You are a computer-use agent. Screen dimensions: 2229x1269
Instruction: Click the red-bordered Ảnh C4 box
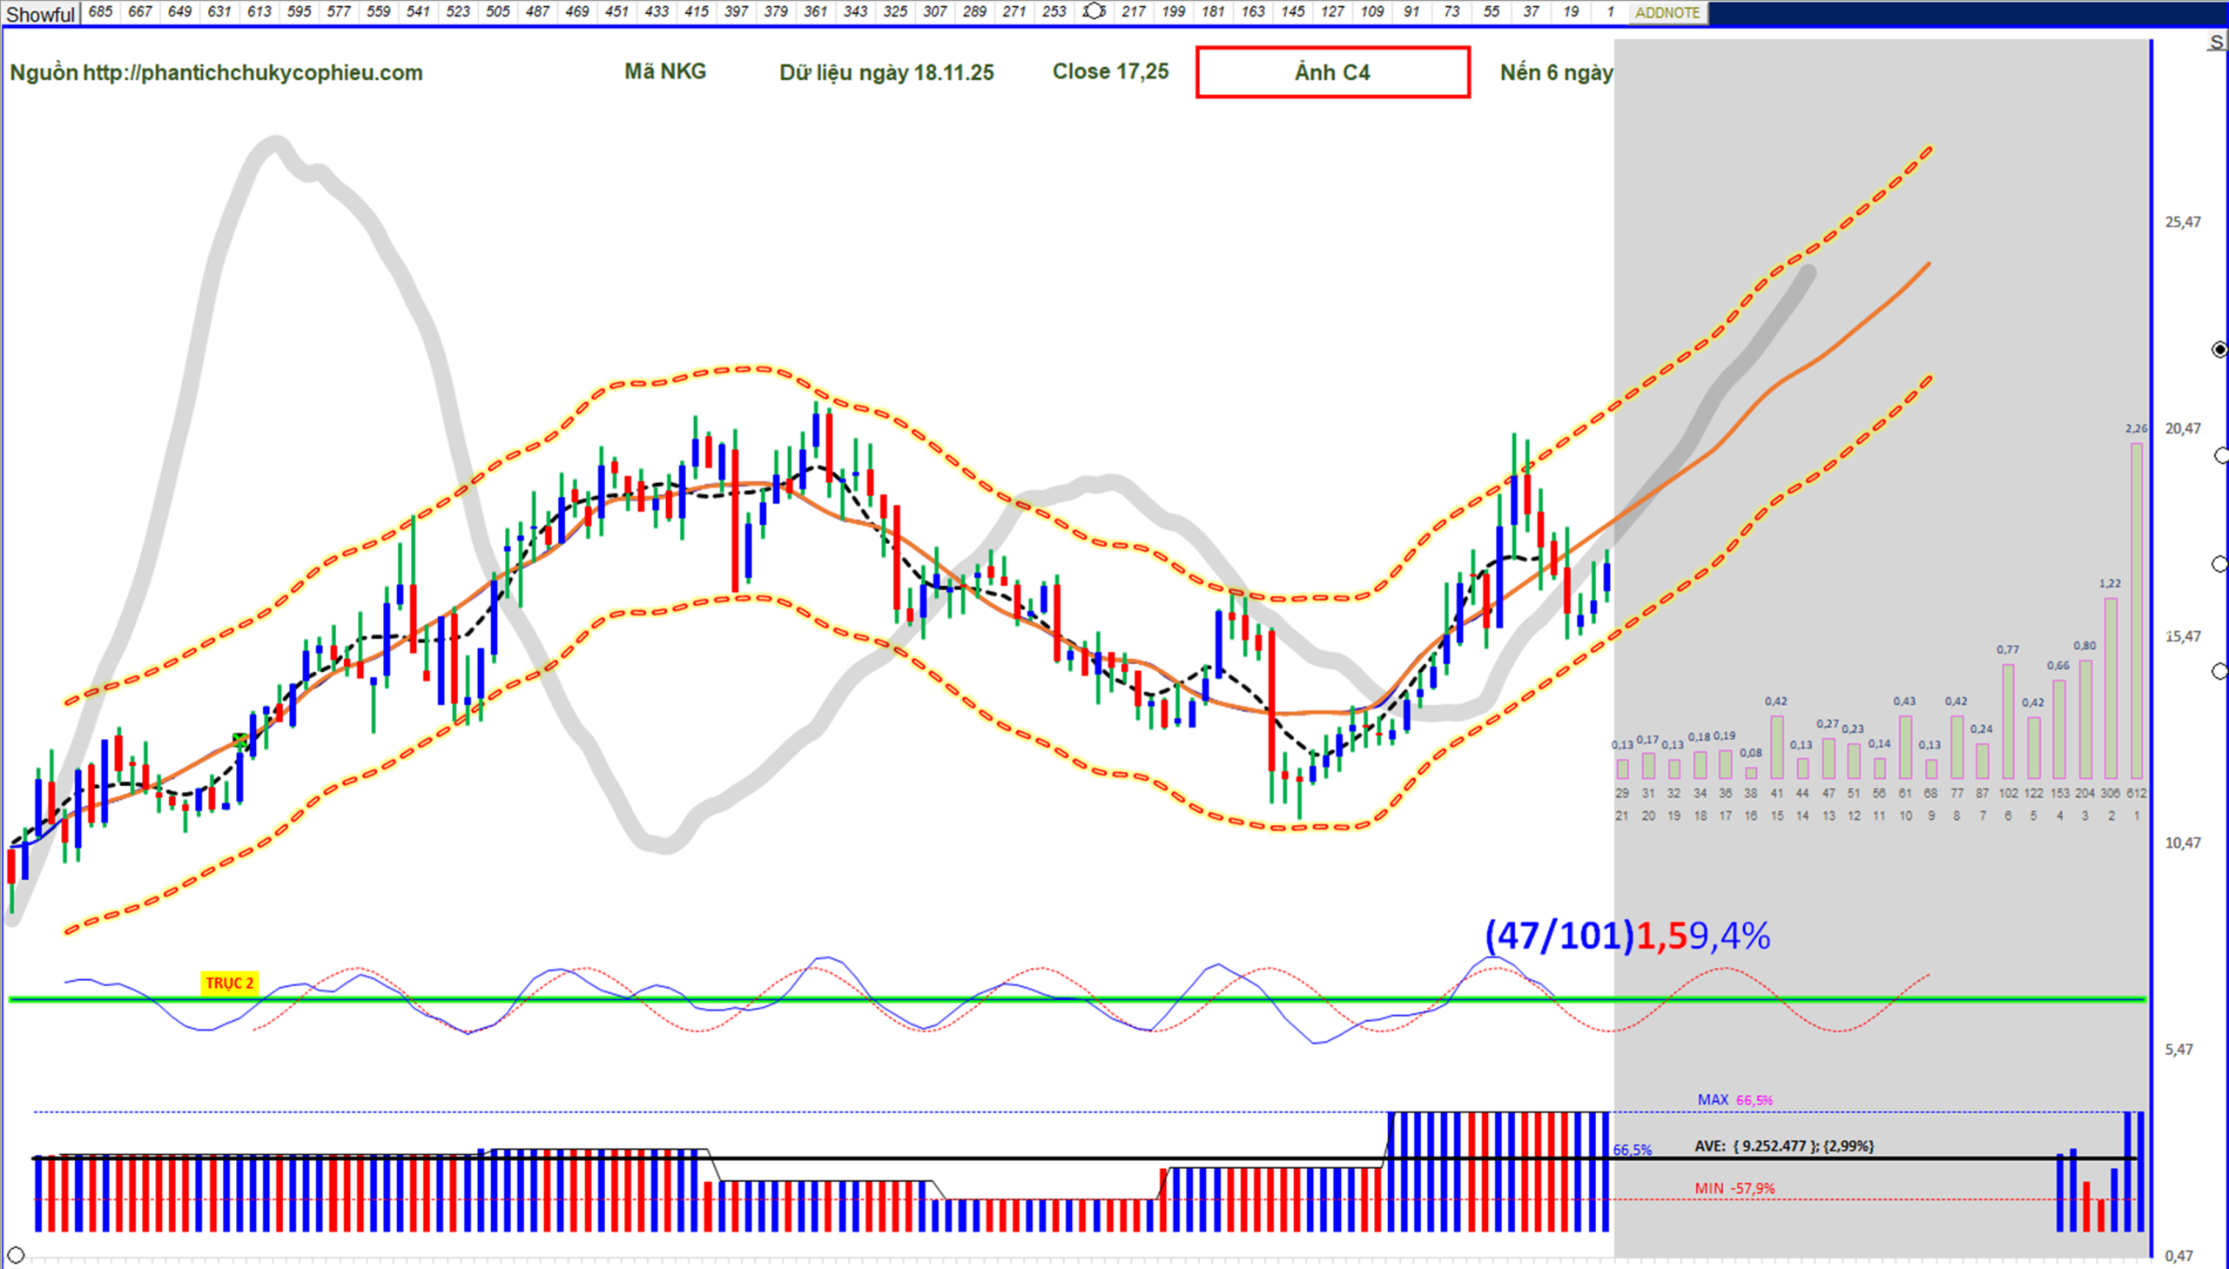click(x=1332, y=72)
